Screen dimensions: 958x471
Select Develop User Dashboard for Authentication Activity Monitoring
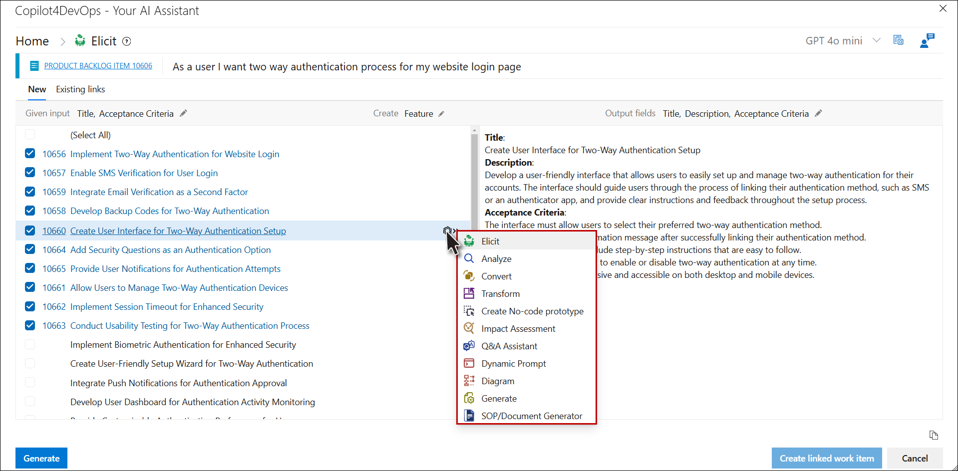coord(193,402)
